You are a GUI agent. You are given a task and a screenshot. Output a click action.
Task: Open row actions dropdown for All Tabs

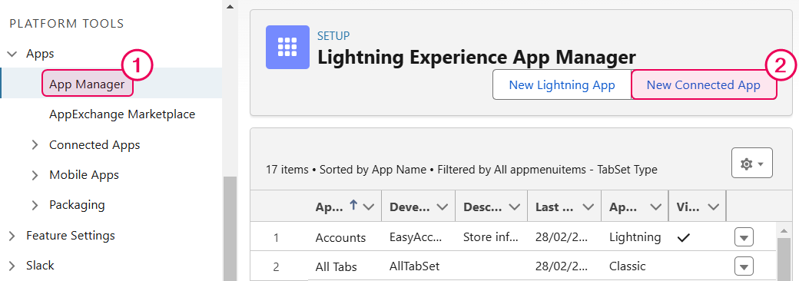click(744, 266)
